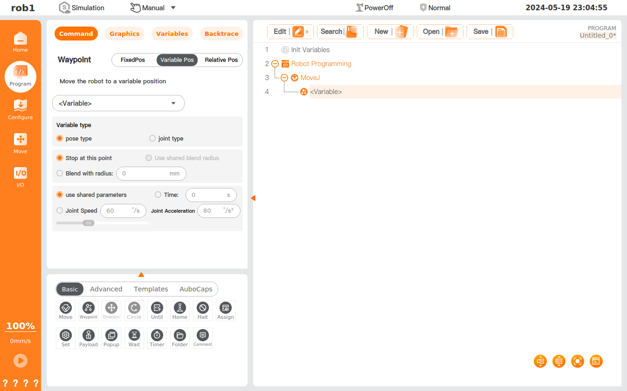Viewport: 627px width, 391px height.
Task: Collapse the MoveJ tree node
Action: 284,78
